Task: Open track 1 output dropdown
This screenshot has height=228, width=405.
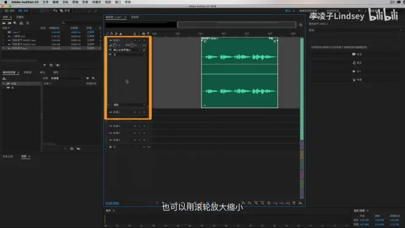Action: pyautogui.click(x=129, y=55)
